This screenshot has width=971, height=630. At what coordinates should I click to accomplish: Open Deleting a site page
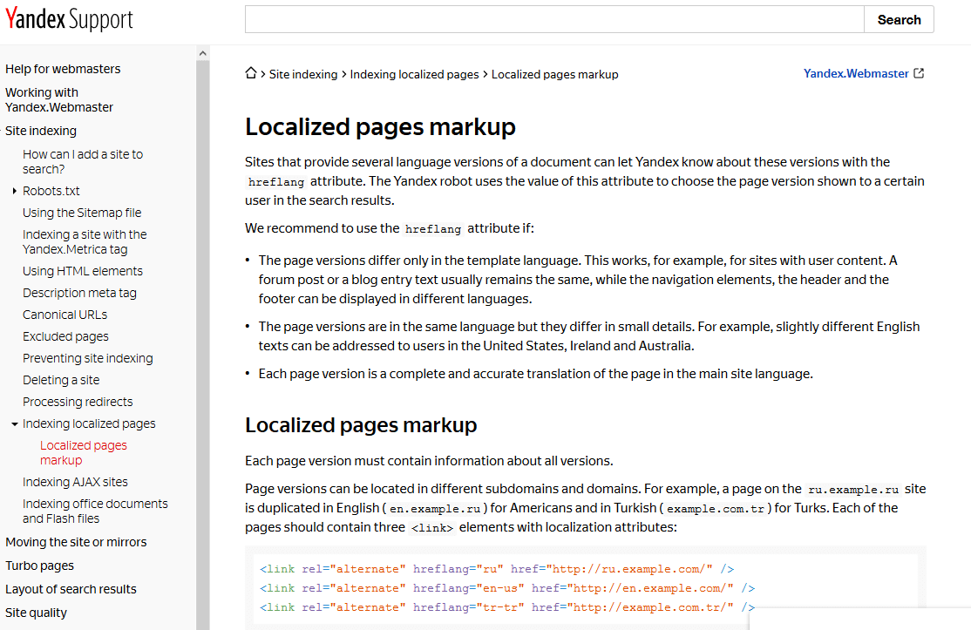click(61, 380)
